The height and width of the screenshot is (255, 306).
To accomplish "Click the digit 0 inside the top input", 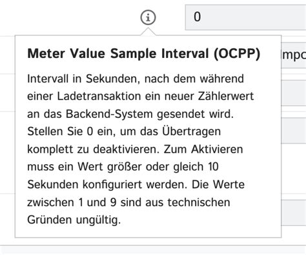I will click(198, 17).
